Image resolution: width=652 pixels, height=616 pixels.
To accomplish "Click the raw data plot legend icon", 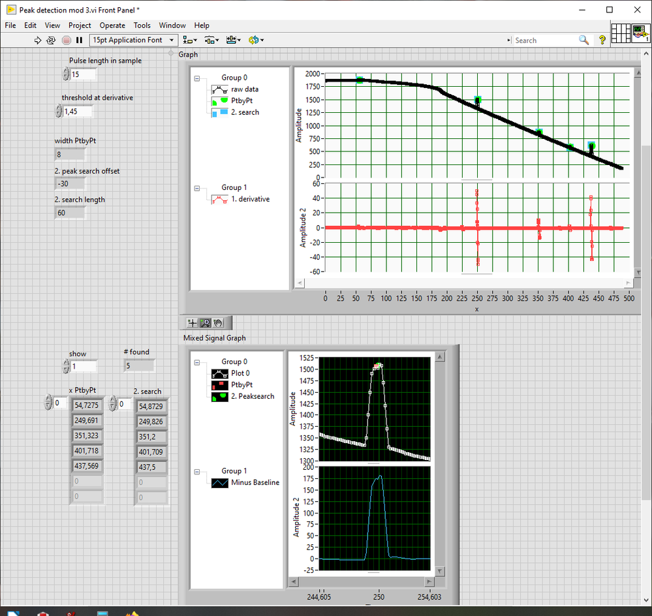I will [x=219, y=89].
